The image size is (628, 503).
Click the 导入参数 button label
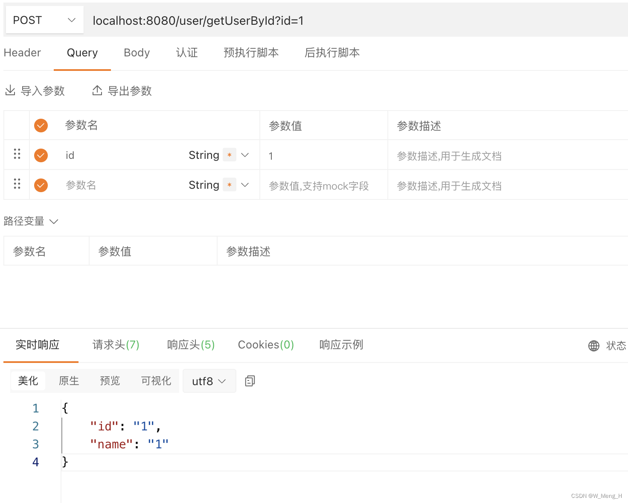[x=43, y=91]
